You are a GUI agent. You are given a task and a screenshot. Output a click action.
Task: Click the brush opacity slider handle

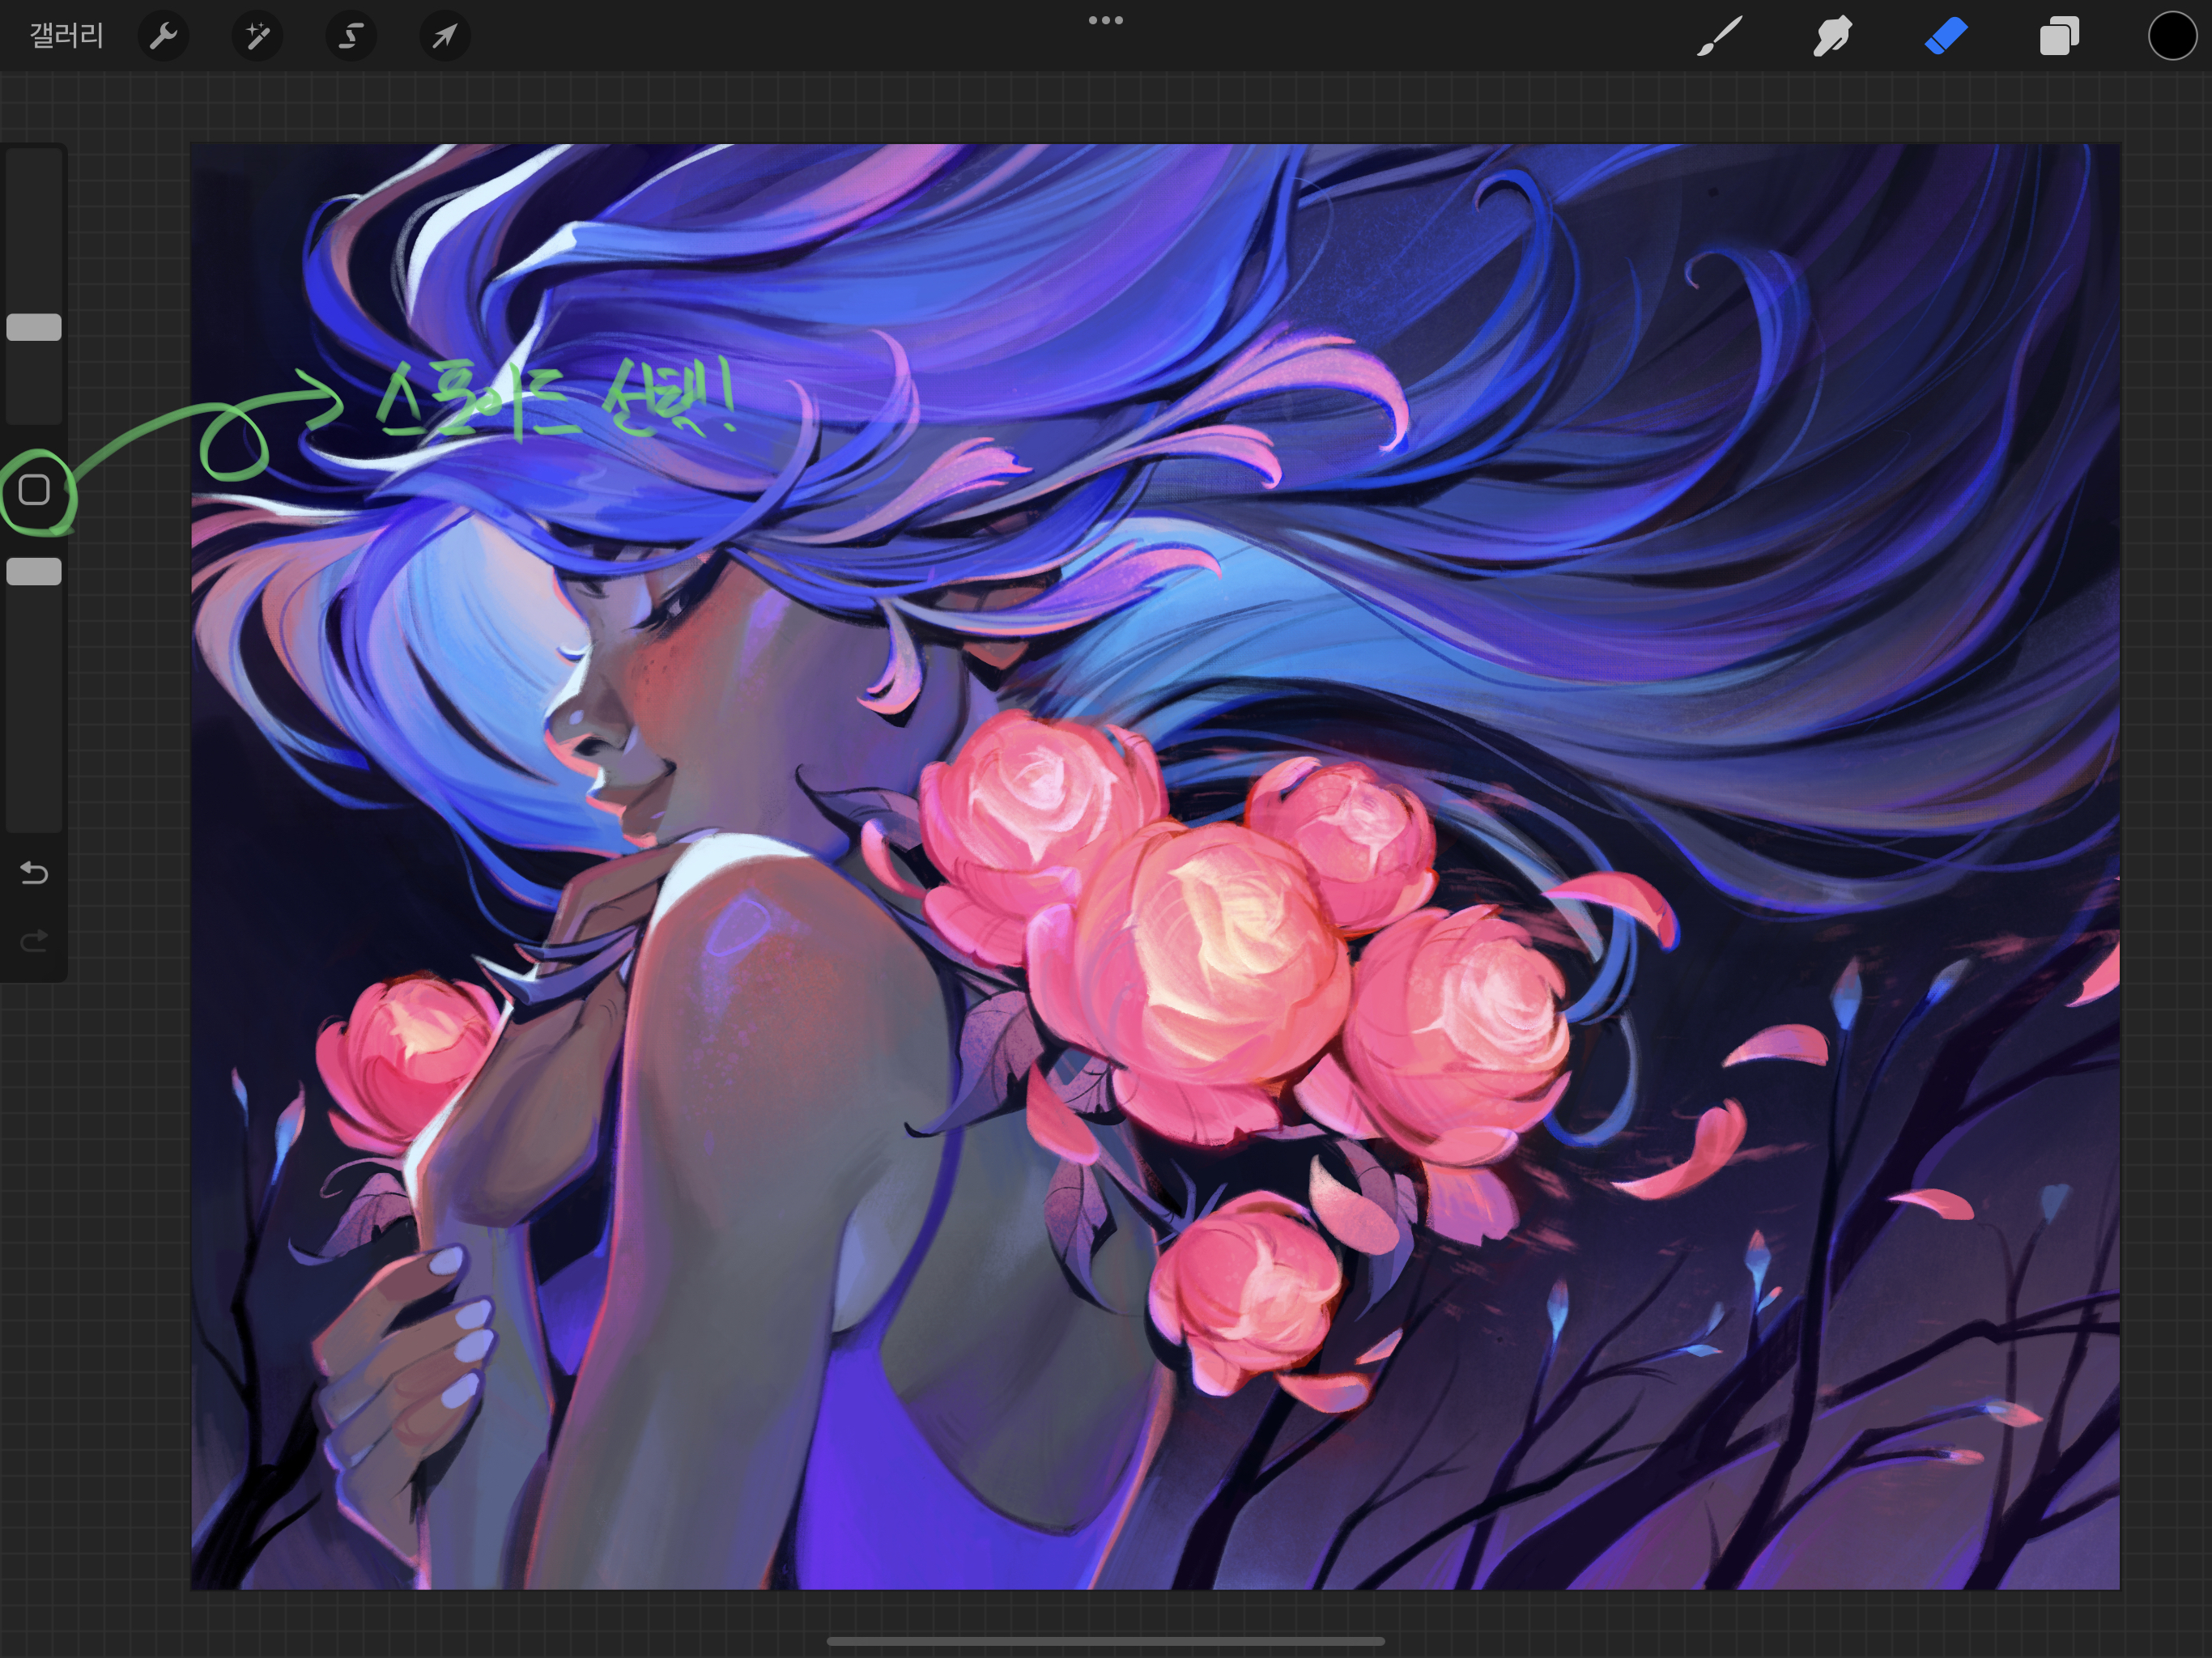(x=34, y=571)
